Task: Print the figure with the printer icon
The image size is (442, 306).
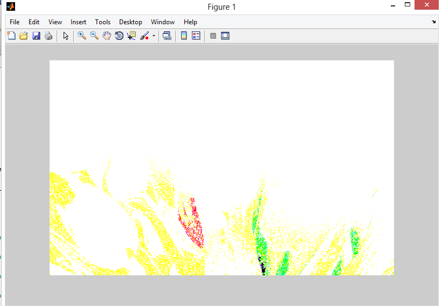Action: (x=49, y=36)
